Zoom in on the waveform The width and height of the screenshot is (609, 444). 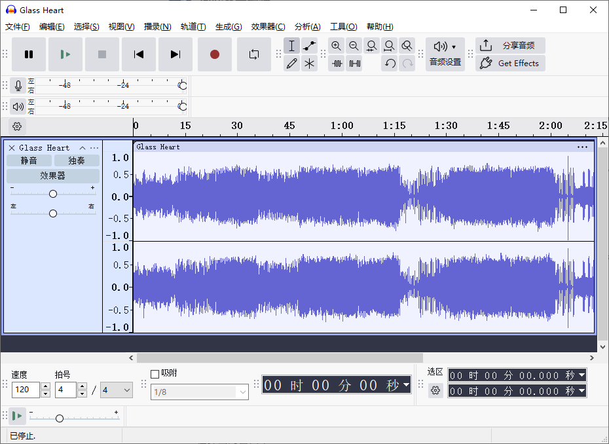(336, 45)
